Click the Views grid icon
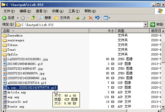Viewport: 165px width, 112px height. coord(106,18)
